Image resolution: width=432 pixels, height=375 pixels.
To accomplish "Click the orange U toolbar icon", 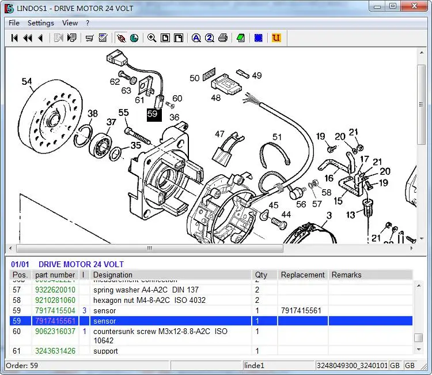I will pos(276,38).
